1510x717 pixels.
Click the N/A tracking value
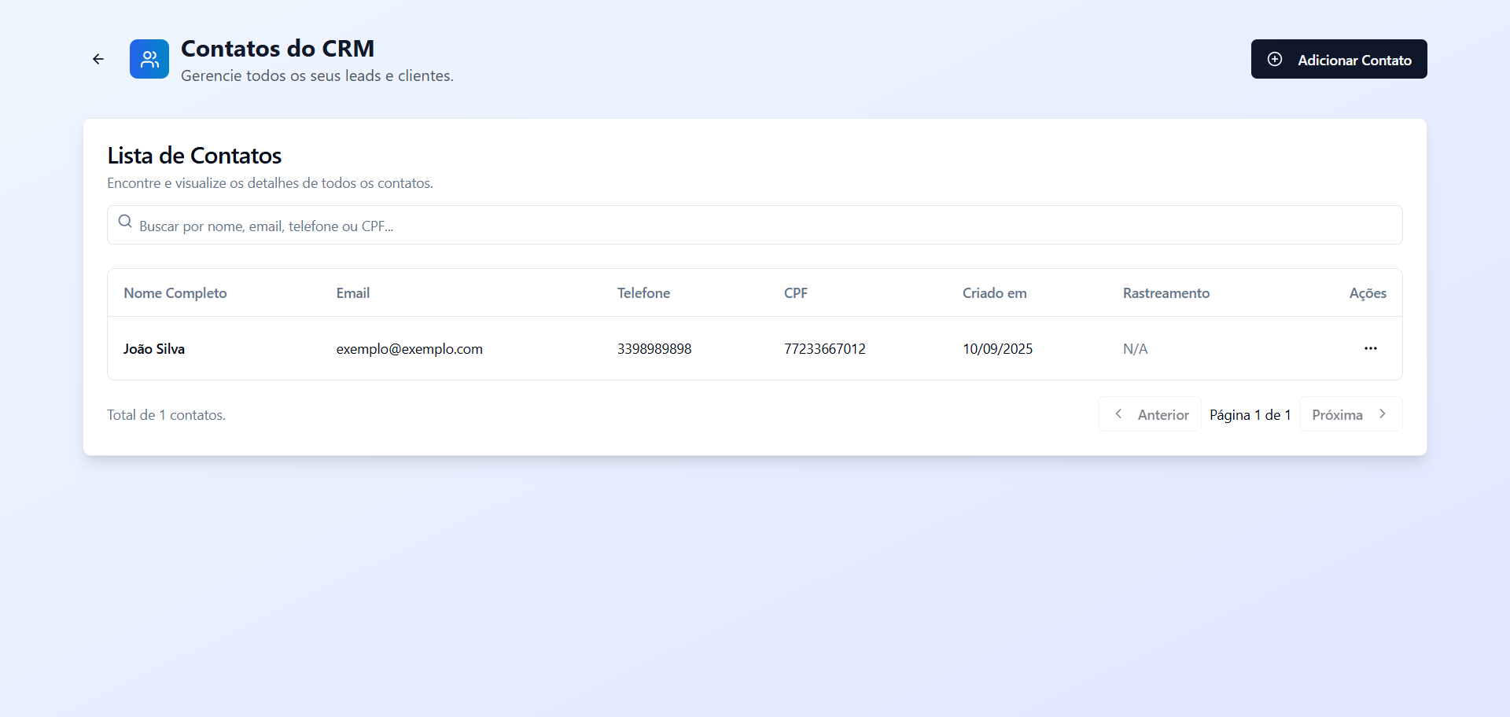coord(1135,349)
